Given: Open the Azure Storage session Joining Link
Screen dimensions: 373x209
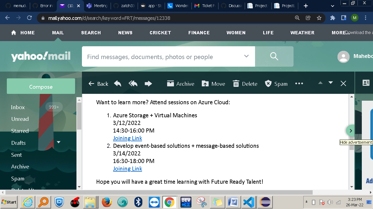Looking at the screenshot, I should click(x=128, y=138).
